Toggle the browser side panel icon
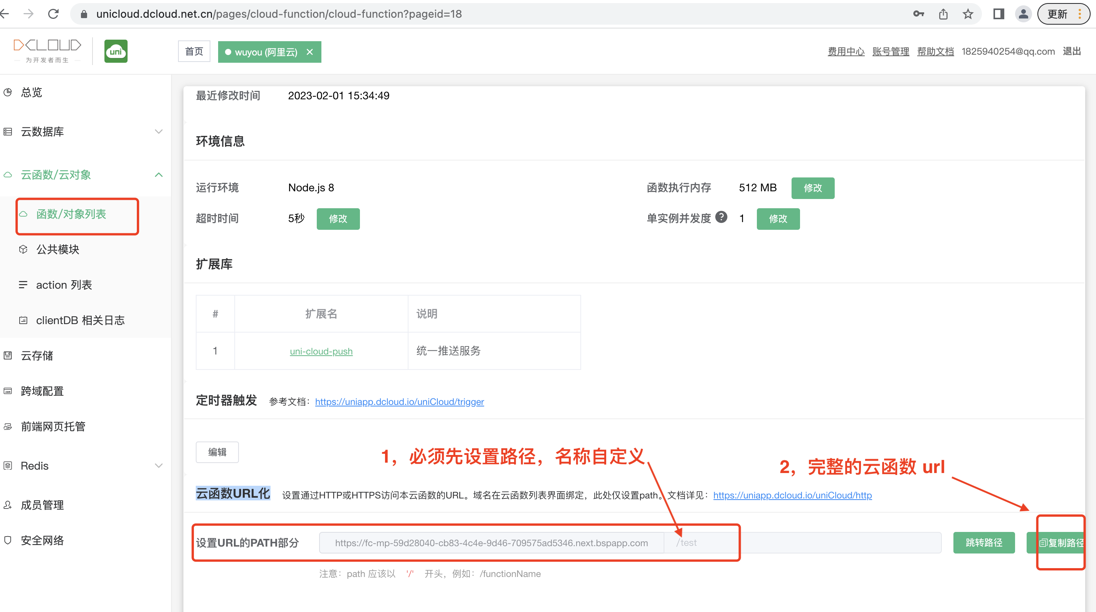Image resolution: width=1096 pixels, height=612 pixels. pos(998,14)
